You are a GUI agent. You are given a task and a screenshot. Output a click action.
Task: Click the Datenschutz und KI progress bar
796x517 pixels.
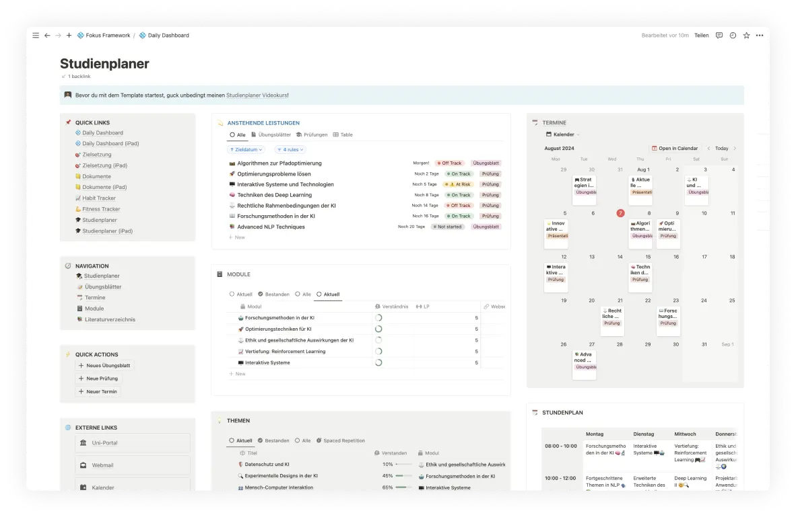click(404, 465)
